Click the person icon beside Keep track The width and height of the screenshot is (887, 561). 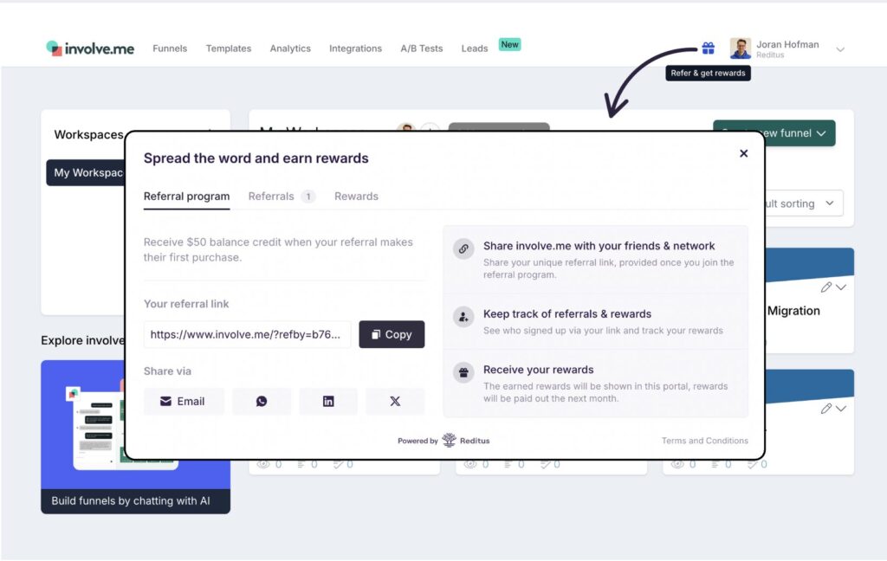pos(463,317)
